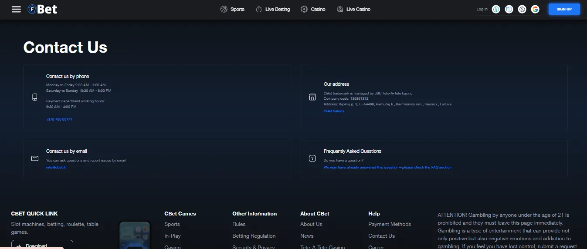Log in with the teal circular ID icon
587x249 pixels.
(496, 9)
